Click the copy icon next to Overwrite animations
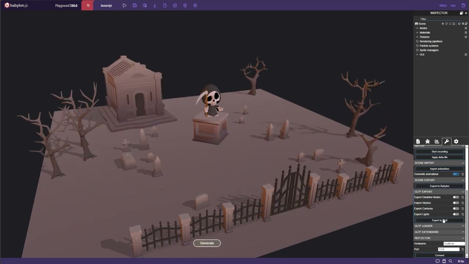The height and width of the screenshot is (264, 469). click(463, 174)
